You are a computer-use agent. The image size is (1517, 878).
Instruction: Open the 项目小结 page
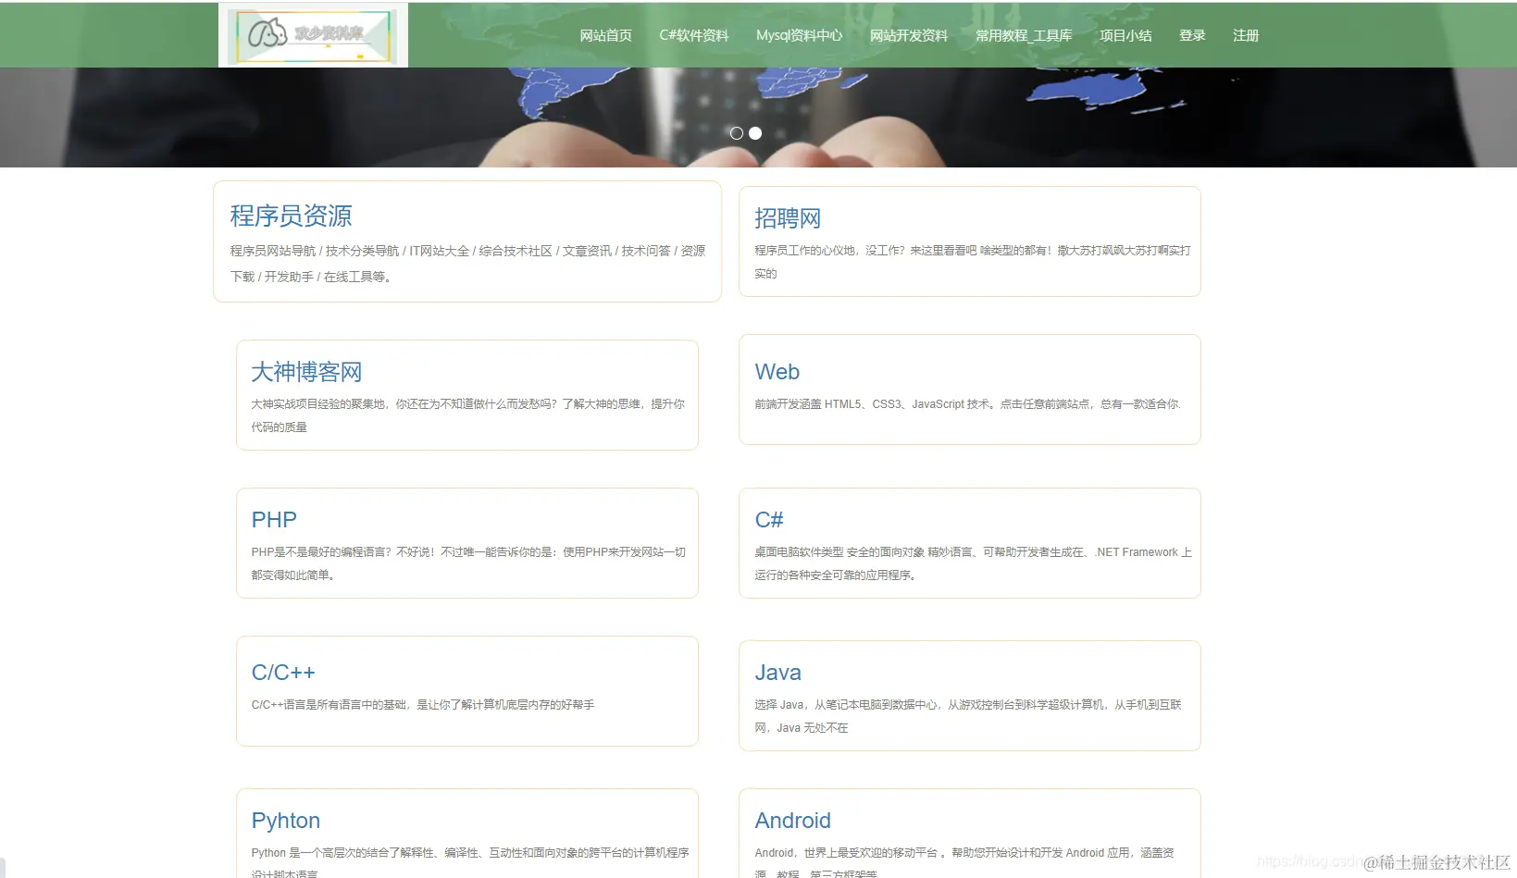click(1125, 35)
